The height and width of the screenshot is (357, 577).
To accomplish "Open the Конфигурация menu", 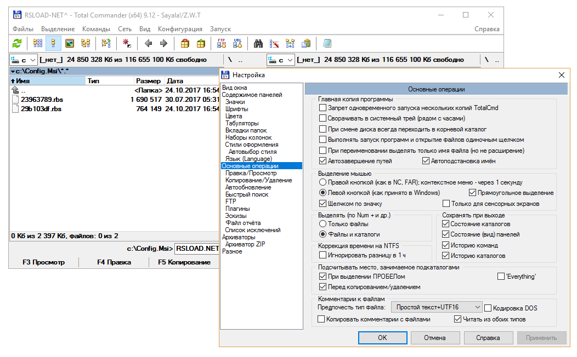I will [x=180, y=29].
